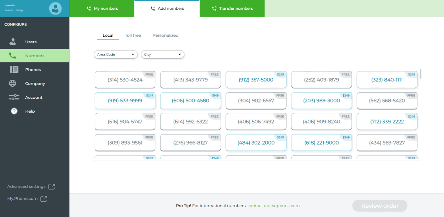Screen dimensions: 444x217
Task: Open the Area Code dropdown
Action: (x=116, y=54)
